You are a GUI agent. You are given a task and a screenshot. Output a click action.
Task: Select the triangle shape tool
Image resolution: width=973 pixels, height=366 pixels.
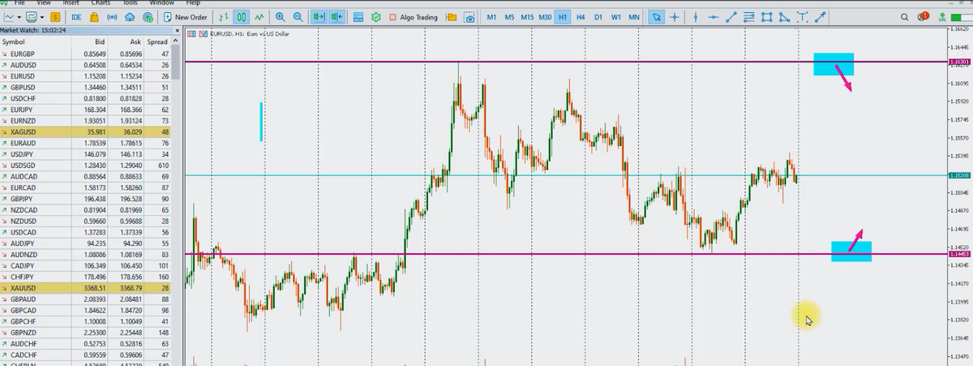tap(785, 17)
